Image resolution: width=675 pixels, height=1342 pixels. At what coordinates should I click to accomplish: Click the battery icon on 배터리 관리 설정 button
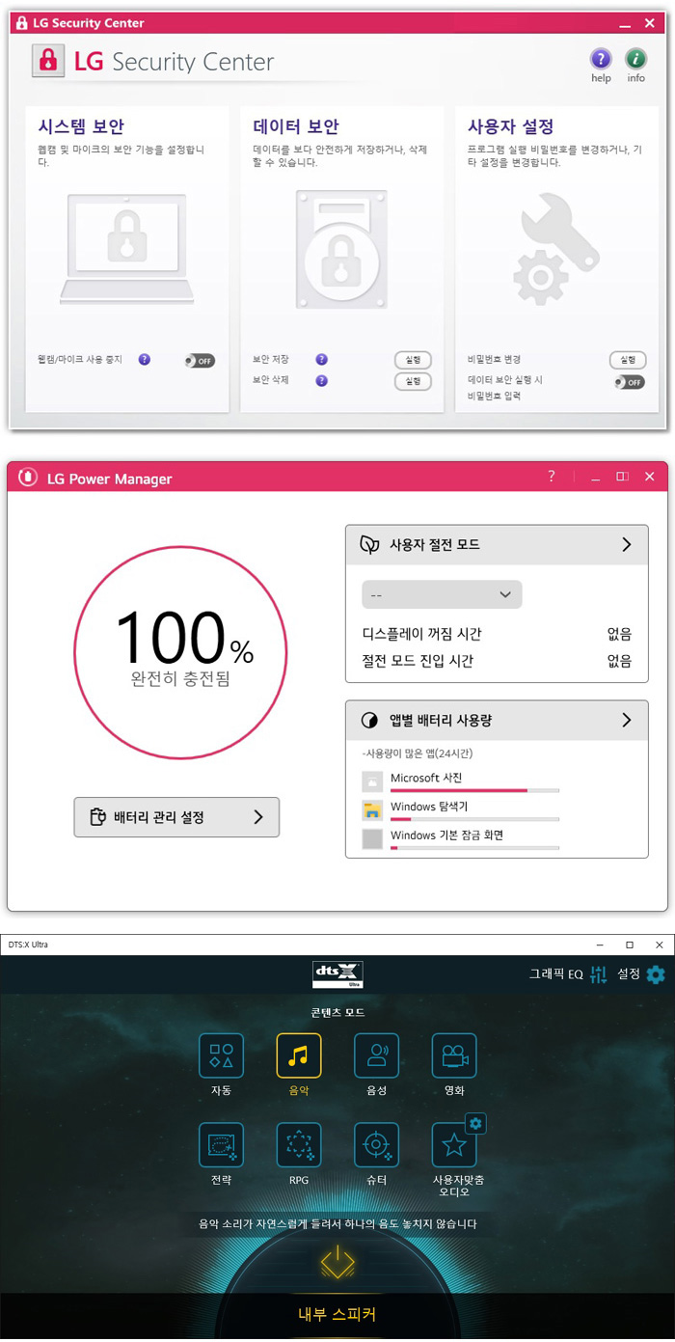click(x=96, y=817)
